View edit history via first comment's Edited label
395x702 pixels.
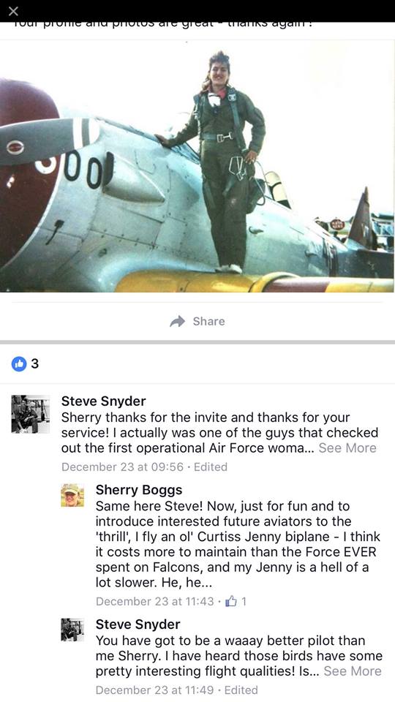click(x=211, y=467)
